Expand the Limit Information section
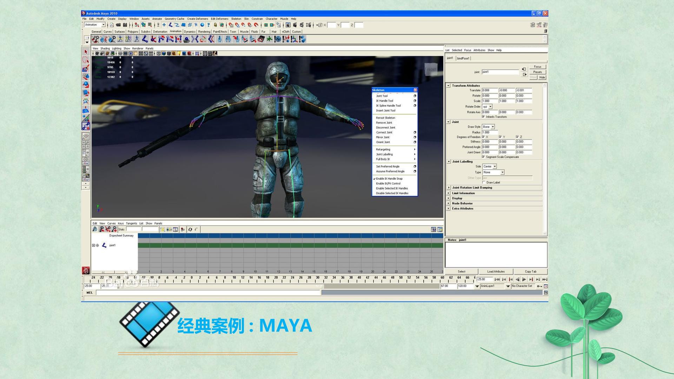This screenshot has width=674, height=379. click(x=448, y=193)
